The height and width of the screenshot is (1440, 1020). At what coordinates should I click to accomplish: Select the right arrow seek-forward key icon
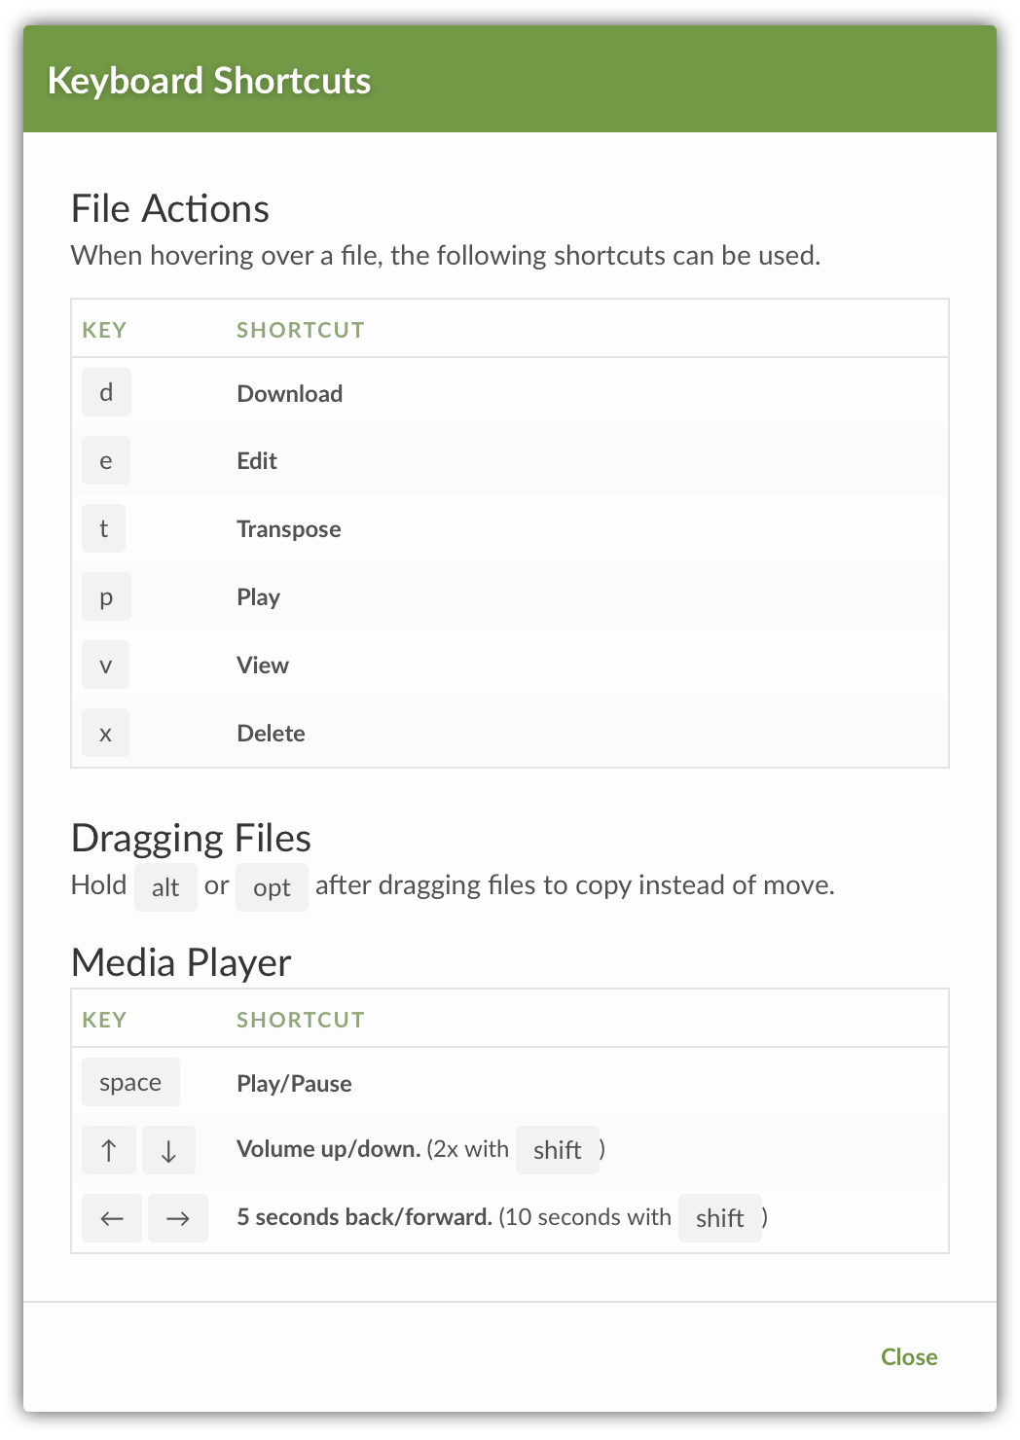178,1218
